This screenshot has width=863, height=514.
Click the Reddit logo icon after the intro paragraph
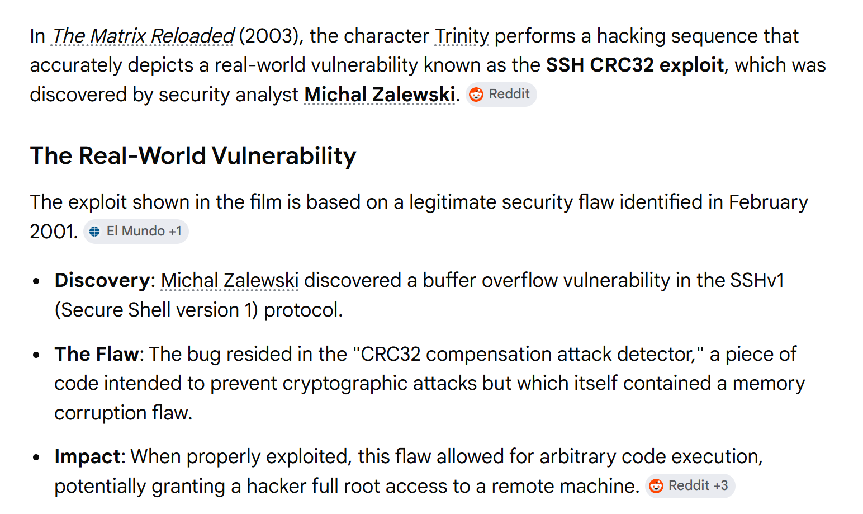[476, 95]
